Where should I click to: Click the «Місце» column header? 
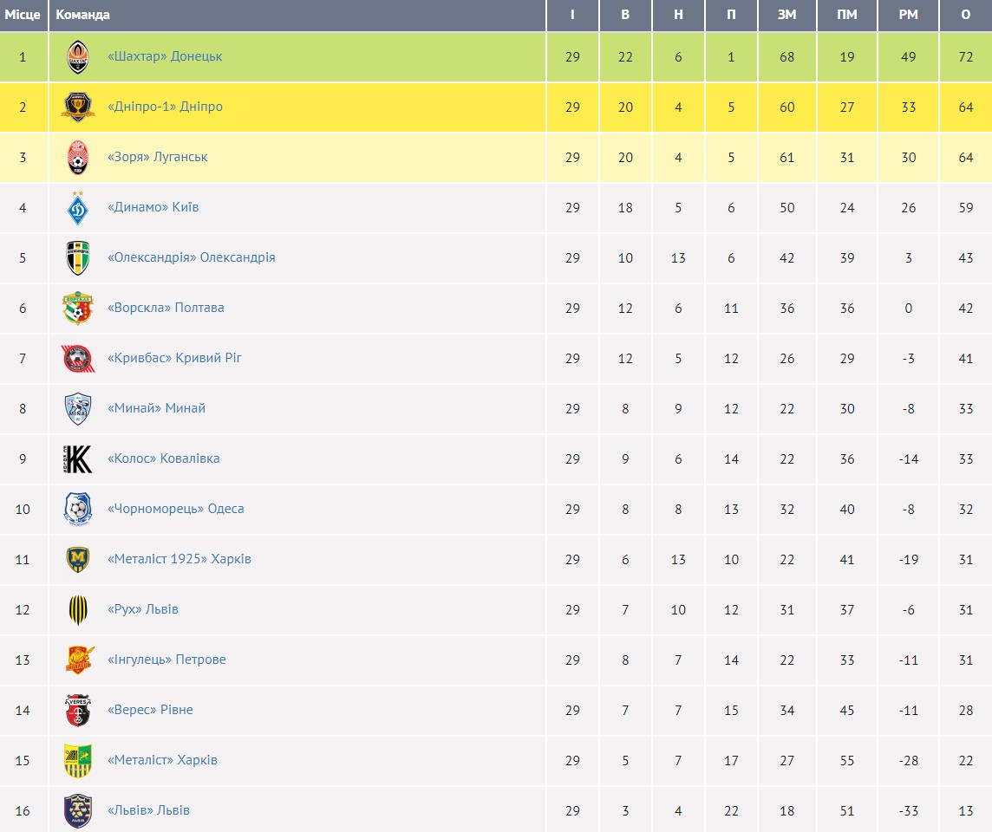click(23, 15)
